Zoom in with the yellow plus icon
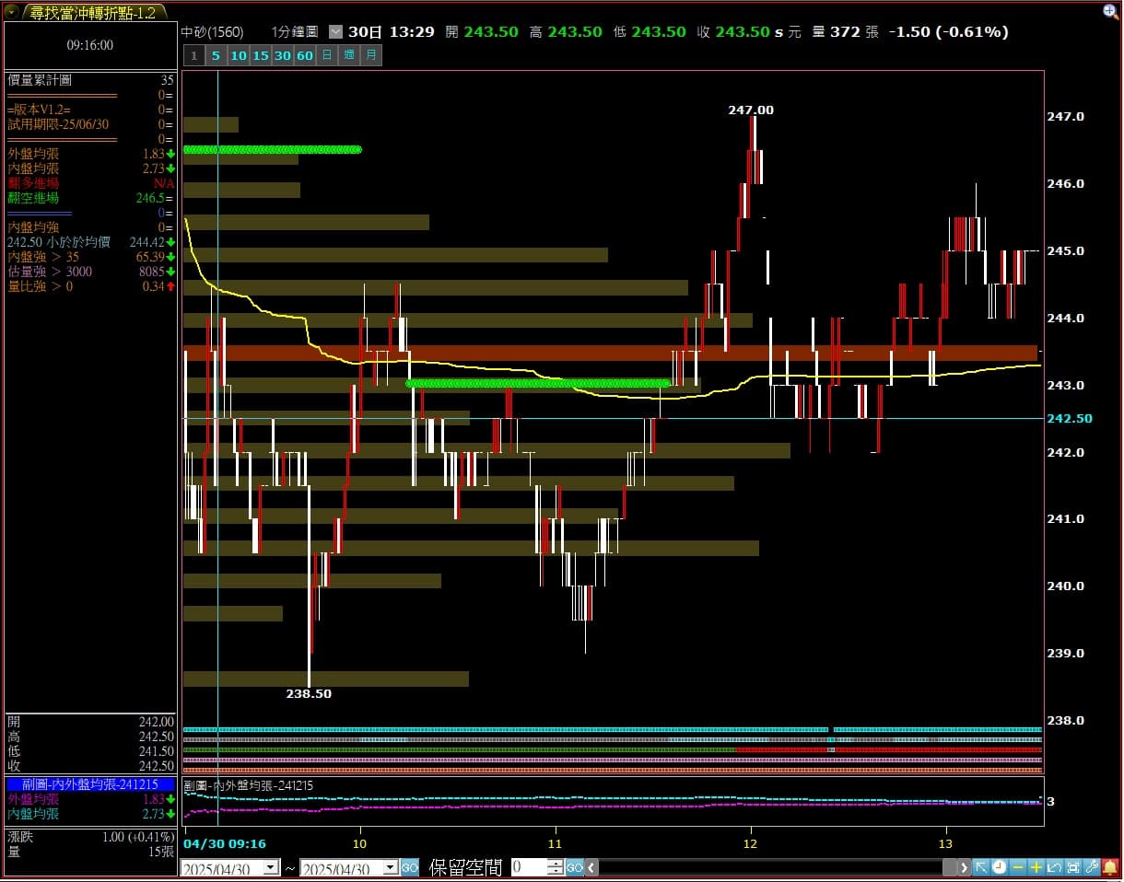The width and height of the screenshot is (1124, 882). pyautogui.click(x=1036, y=867)
